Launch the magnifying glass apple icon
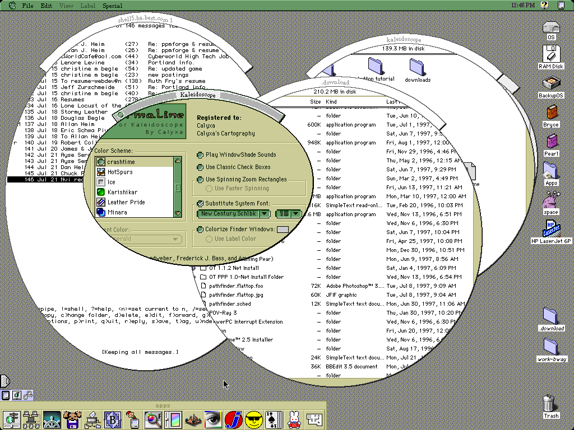 tap(153, 419)
